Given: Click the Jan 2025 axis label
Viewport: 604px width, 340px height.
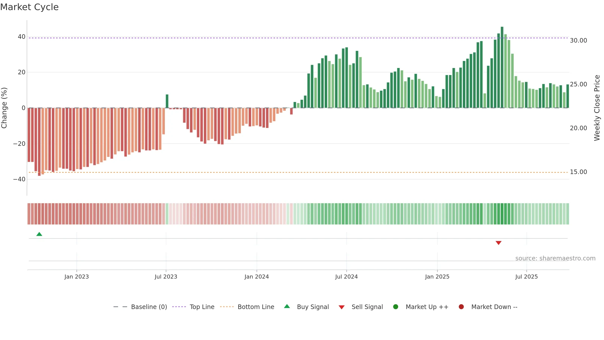Looking at the screenshot, I should [437, 277].
